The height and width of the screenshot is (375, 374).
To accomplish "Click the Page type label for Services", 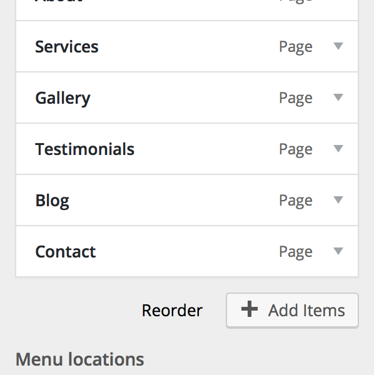I will click(296, 47).
